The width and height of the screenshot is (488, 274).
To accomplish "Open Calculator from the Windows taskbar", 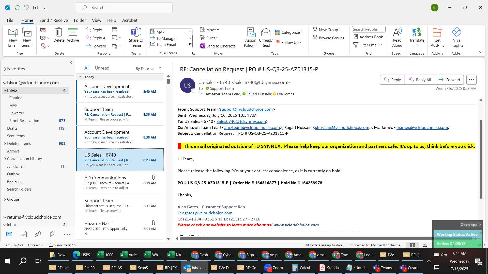I will pos(302,268).
